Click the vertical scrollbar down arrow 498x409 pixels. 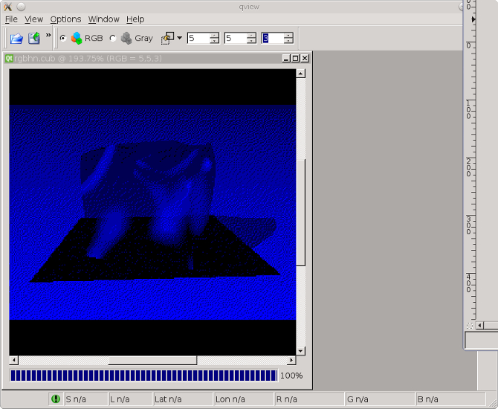pos(301,350)
